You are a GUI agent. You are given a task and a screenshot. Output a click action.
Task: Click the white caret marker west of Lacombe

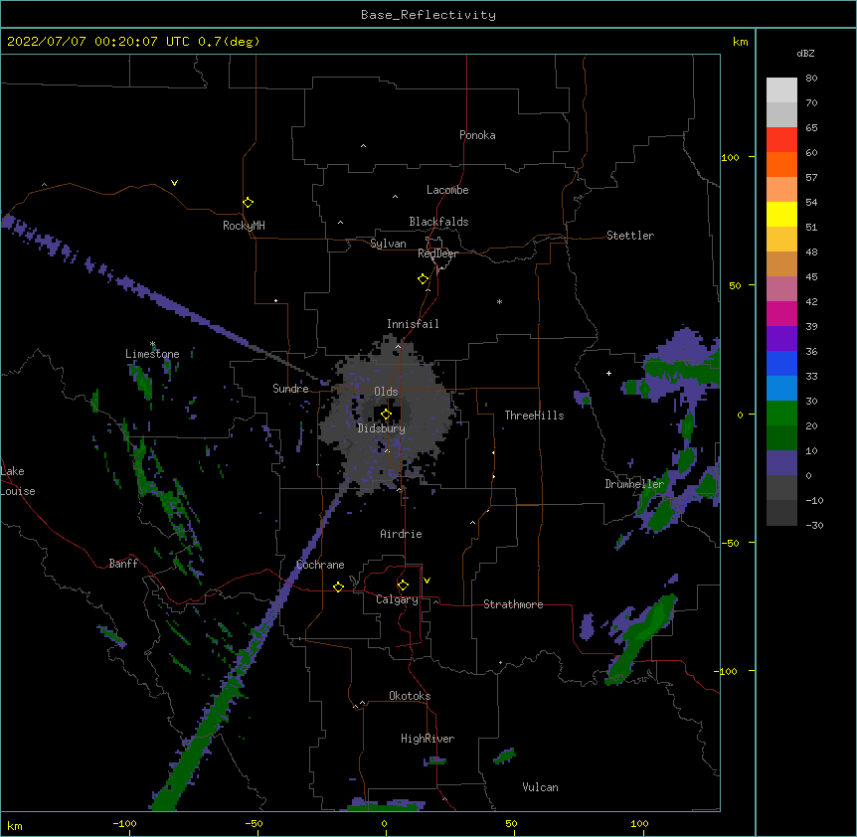point(395,196)
